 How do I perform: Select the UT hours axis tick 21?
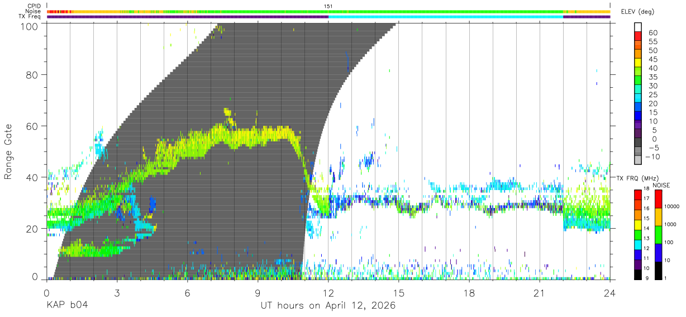[540, 293]
